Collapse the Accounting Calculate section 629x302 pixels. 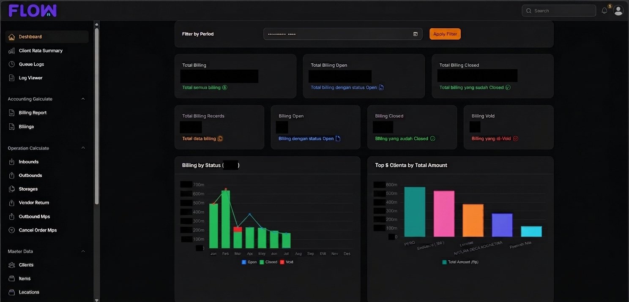pos(83,99)
